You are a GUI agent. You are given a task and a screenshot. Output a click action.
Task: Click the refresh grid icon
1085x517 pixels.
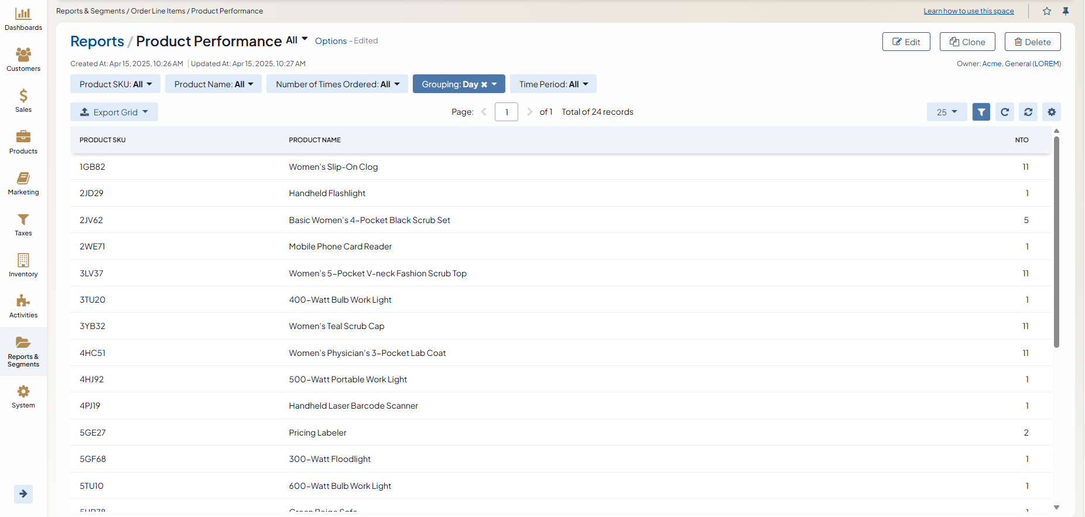point(1028,112)
